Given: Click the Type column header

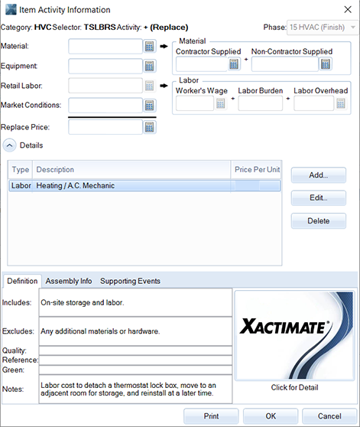Looking at the screenshot, I should tap(21, 169).
